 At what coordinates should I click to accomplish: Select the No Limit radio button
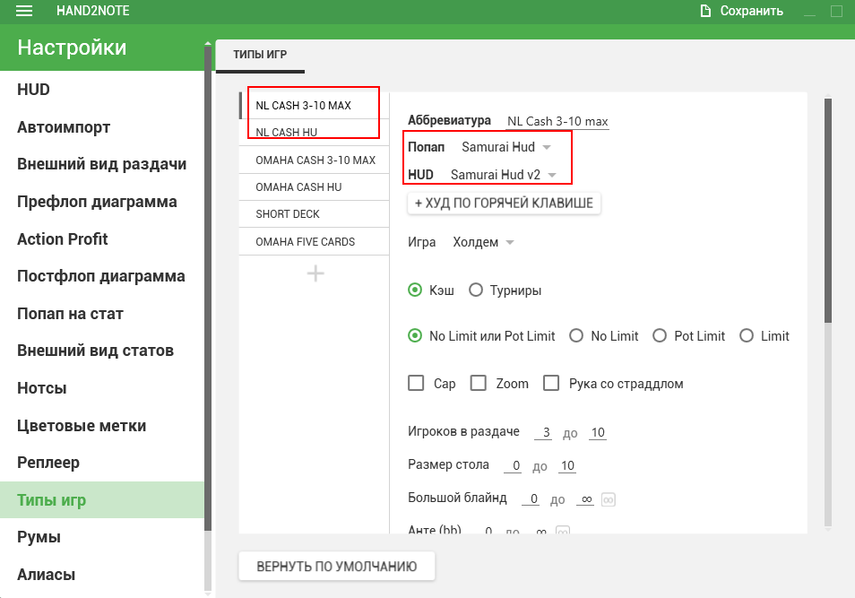click(x=576, y=335)
